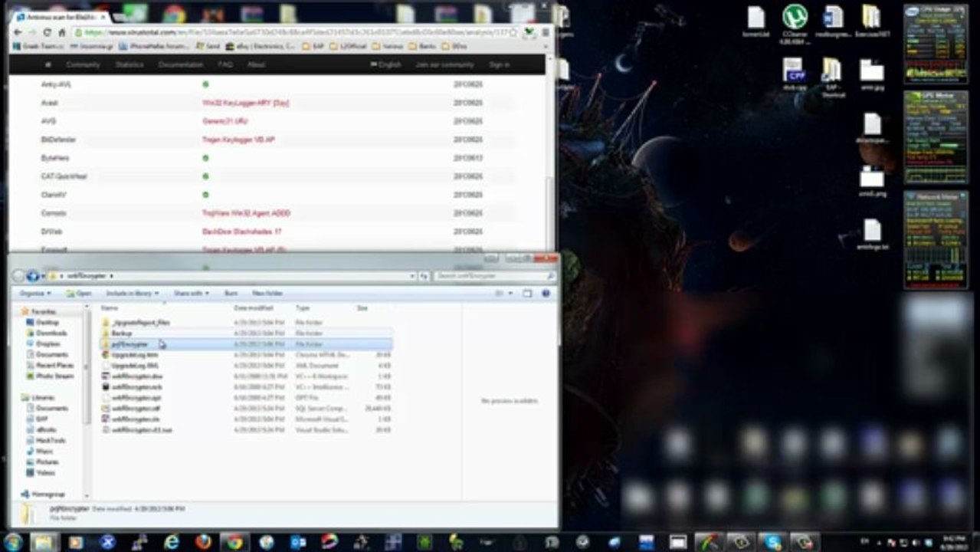Open Statistics in VirusTotal navbar
Image resolution: width=980 pixels, height=552 pixels.
coord(129,65)
